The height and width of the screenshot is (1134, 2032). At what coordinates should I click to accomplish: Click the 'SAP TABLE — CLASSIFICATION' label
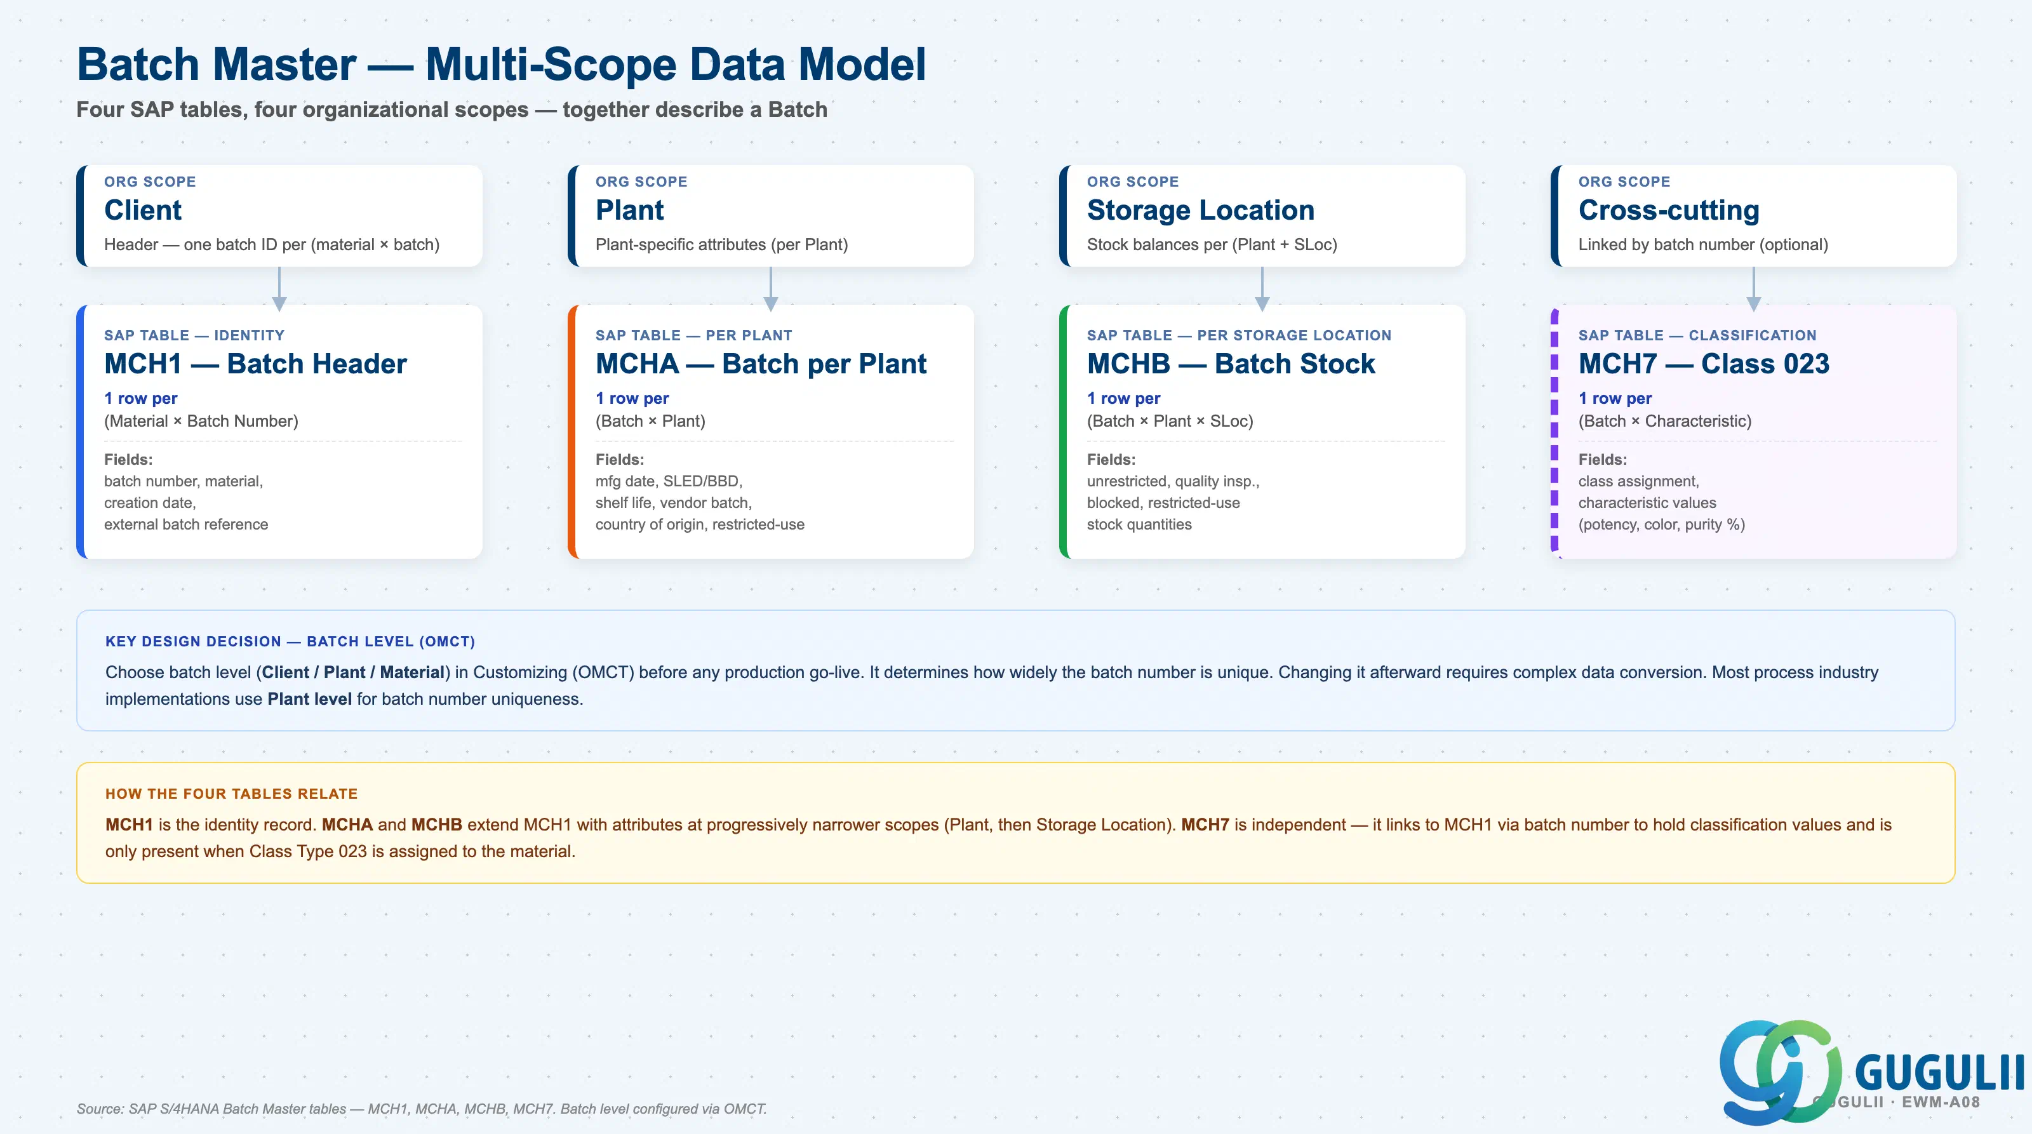pyautogui.click(x=1697, y=335)
